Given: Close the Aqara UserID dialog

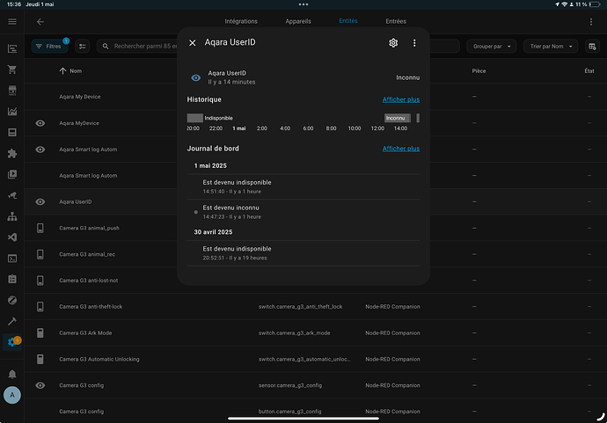Looking at the screenshot, I should [x=193, y=42].
